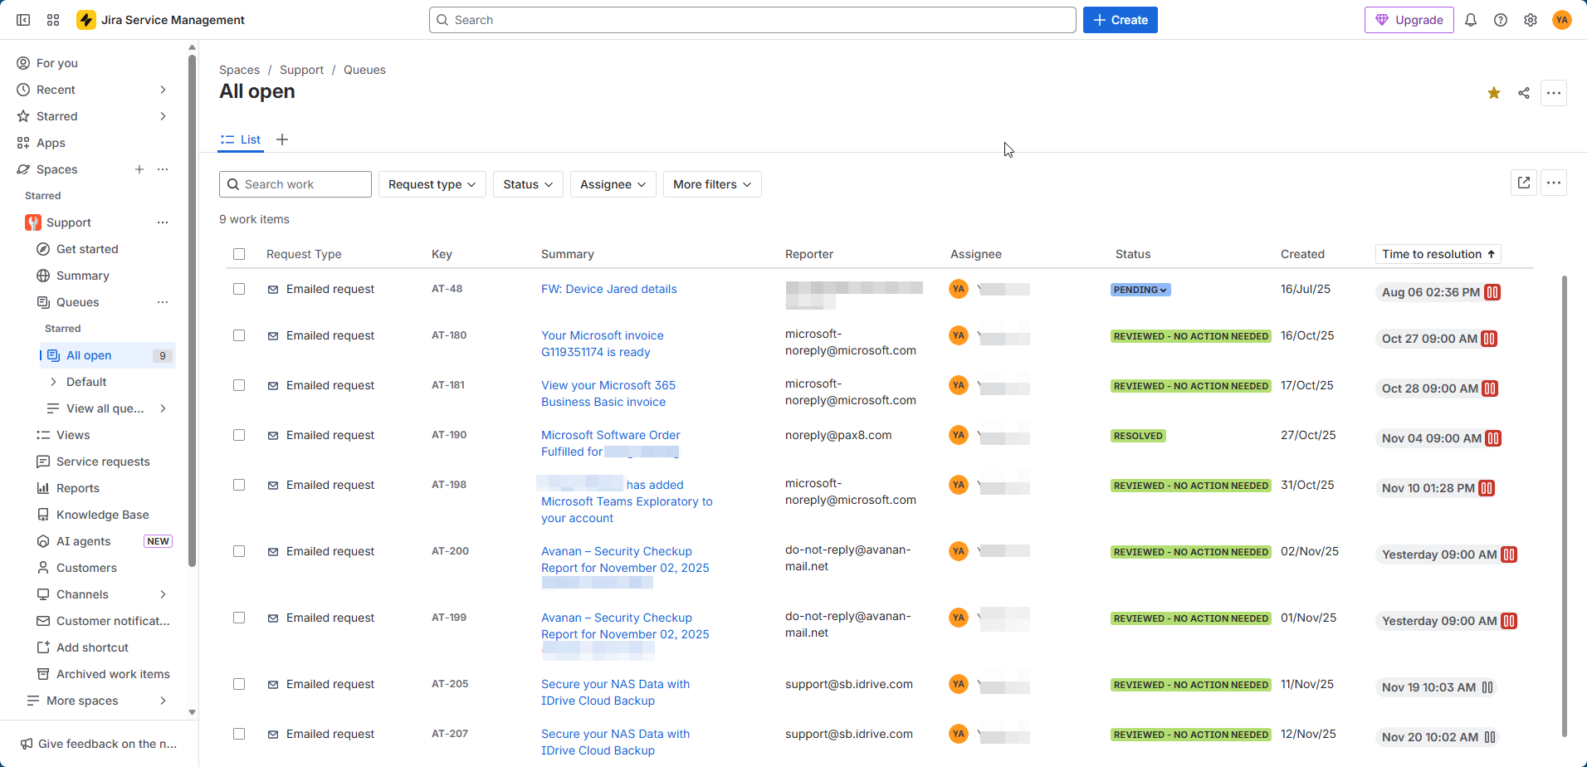Click the Search work field
The height and width of the screenshot is (767, 1587).
point(295,184)
